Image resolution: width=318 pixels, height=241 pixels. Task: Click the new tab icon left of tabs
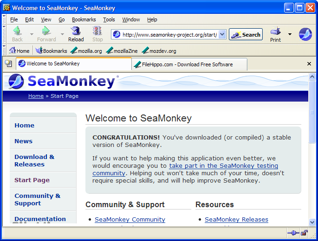8,63
